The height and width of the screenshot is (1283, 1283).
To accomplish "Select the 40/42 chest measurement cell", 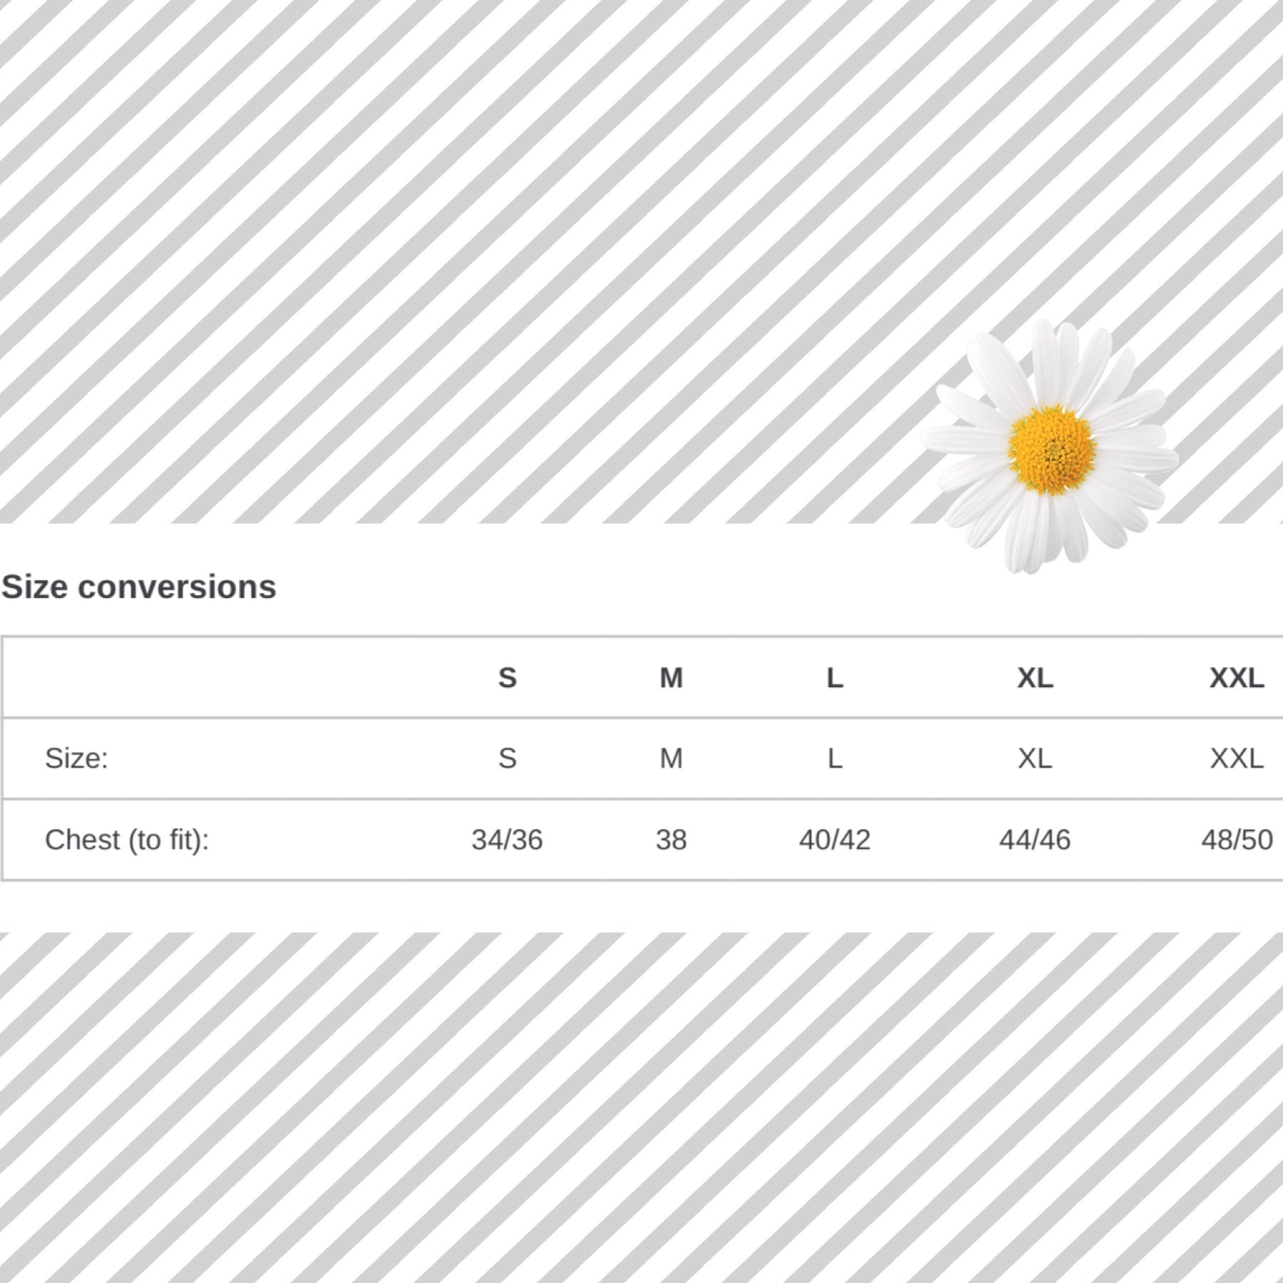I will [x=835, y=840].
